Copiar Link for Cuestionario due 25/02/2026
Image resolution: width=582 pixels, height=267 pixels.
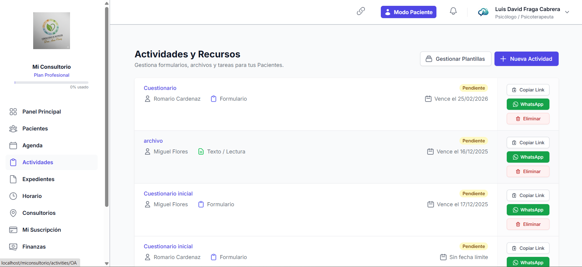tap(528, 90)
